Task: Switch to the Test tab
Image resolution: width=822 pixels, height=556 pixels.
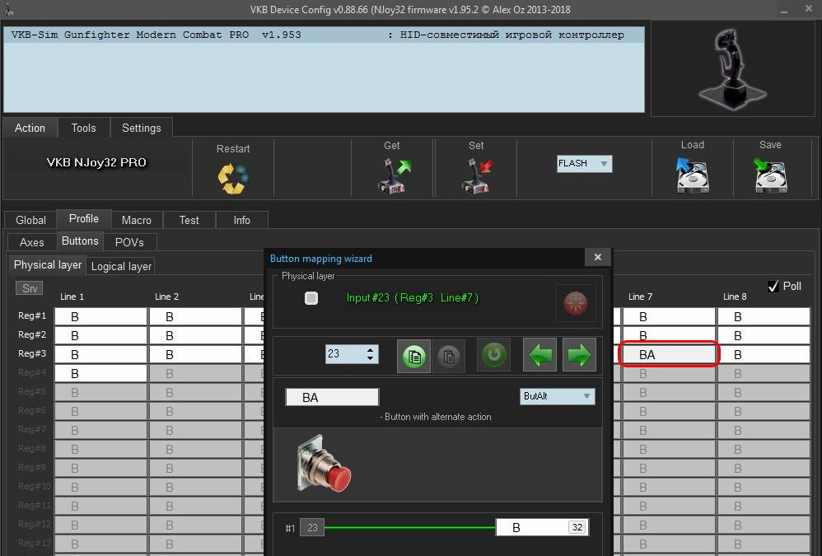Action: click(x=189, y=220)
